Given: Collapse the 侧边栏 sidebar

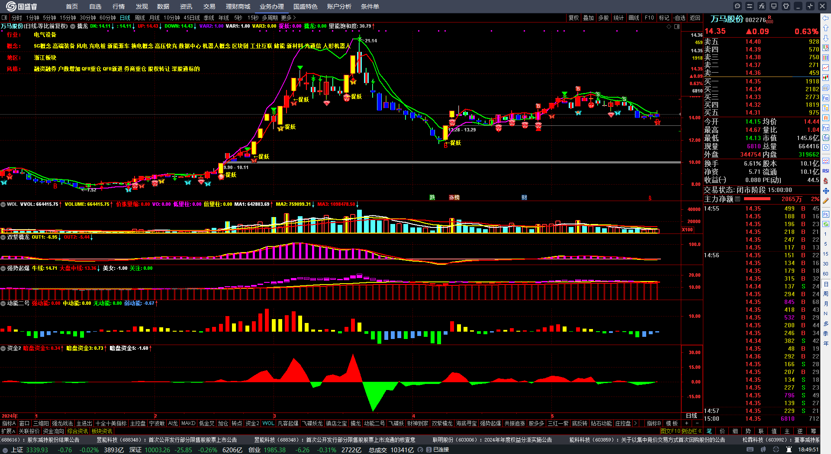Looking at the screenshot, I should pyautogui.click(x=691, y=431).
